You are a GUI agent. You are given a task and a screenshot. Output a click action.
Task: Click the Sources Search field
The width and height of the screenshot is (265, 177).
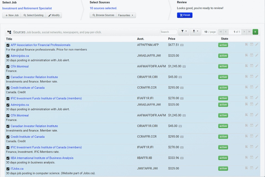coord(169,32)
